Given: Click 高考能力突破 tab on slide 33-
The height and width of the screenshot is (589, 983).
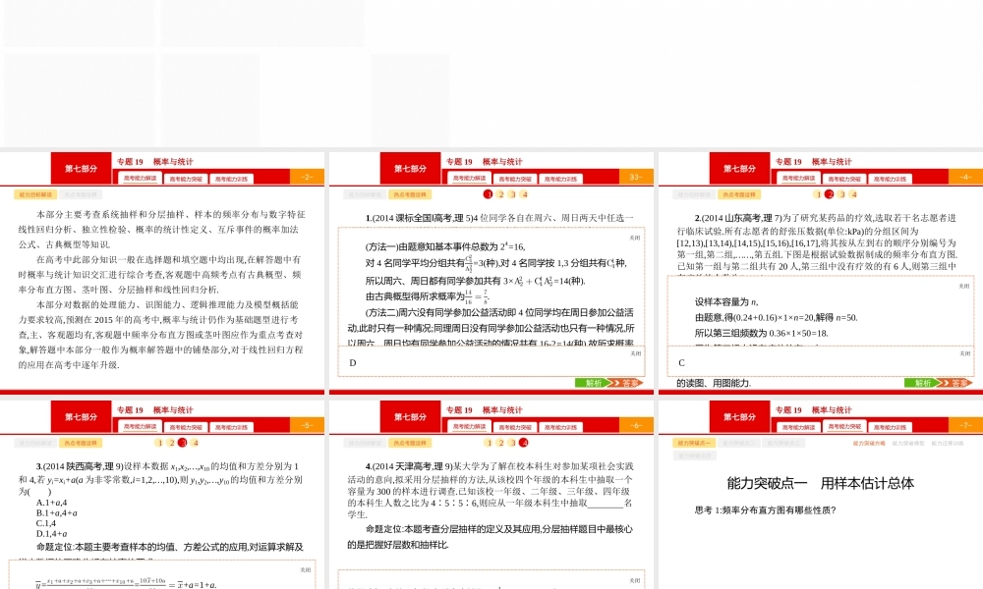Looking at the screenshot, I should pyautogui.click(x=515, y=179).
